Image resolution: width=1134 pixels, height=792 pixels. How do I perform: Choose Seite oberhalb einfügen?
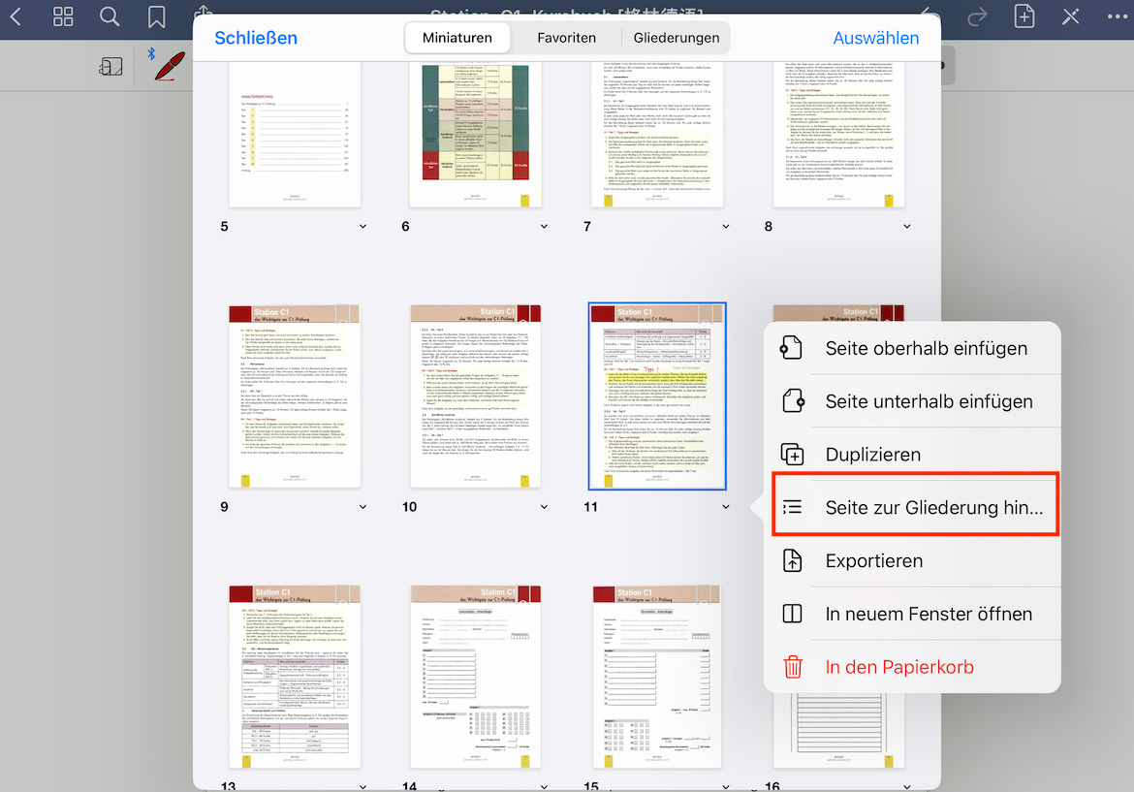[926, 348]
